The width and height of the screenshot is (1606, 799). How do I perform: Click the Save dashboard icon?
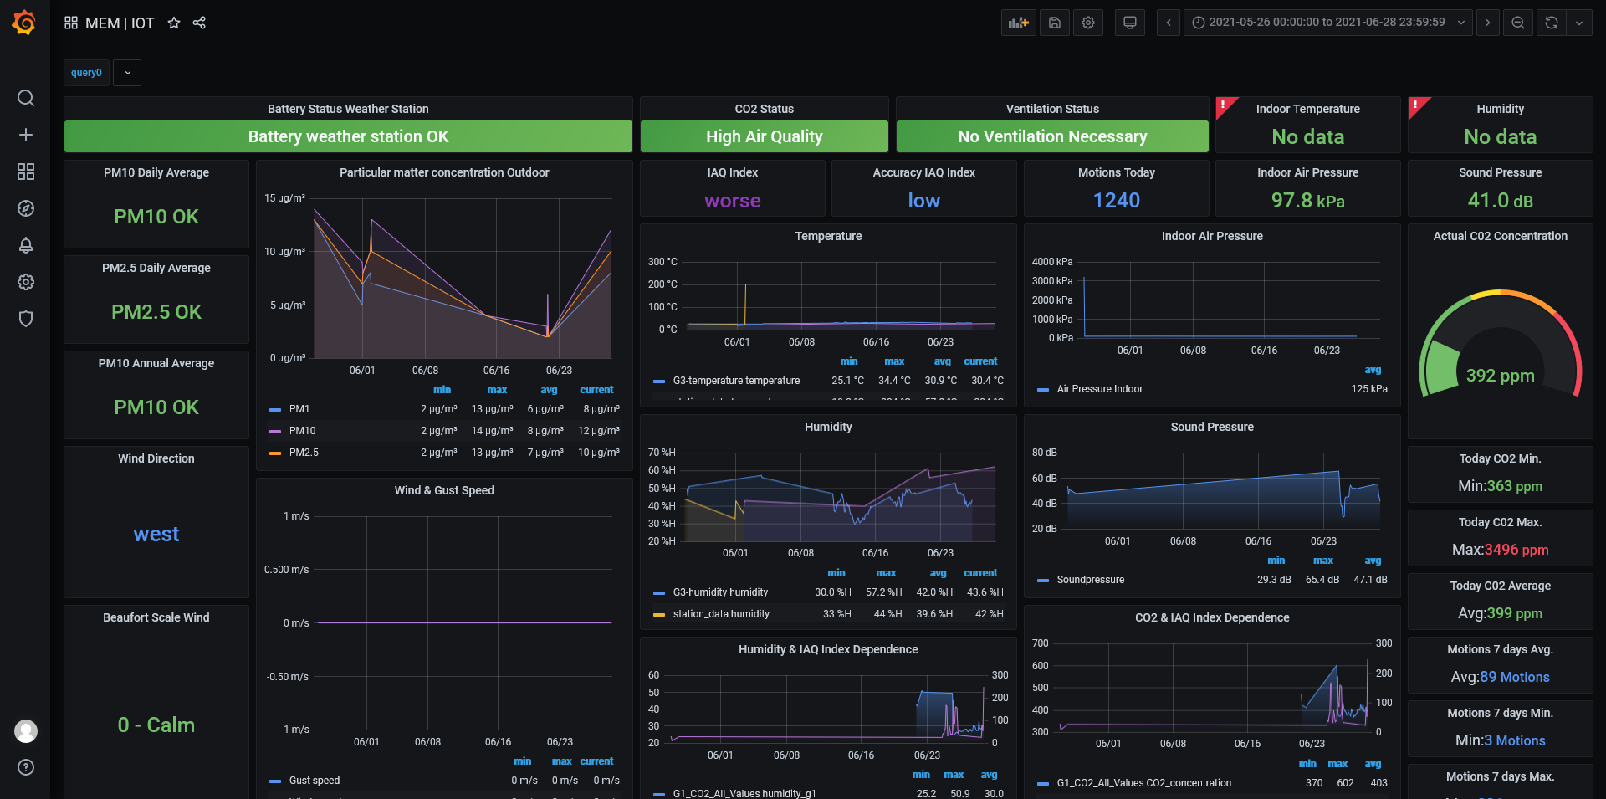tap(1055, 23)
